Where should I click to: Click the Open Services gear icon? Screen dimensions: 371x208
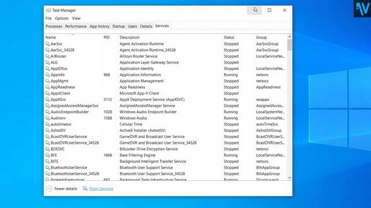pos(85,188)
